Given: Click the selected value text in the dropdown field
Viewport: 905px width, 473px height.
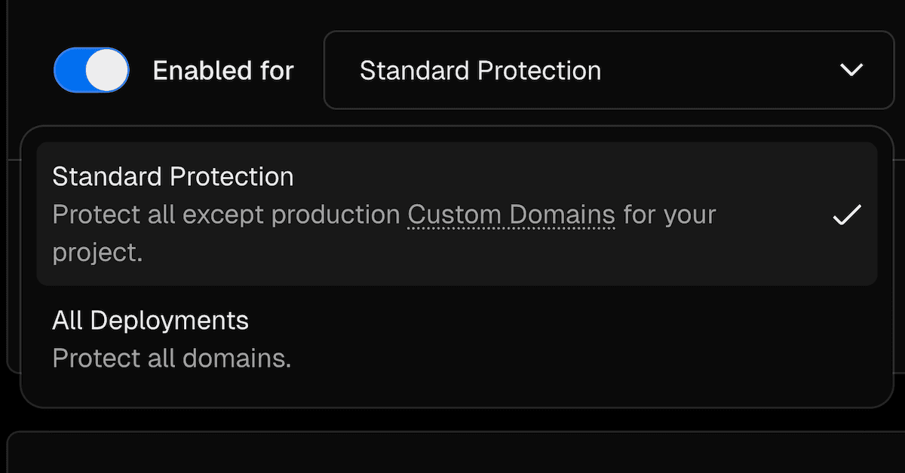Looking at the screenshot, I should (480, 71).
